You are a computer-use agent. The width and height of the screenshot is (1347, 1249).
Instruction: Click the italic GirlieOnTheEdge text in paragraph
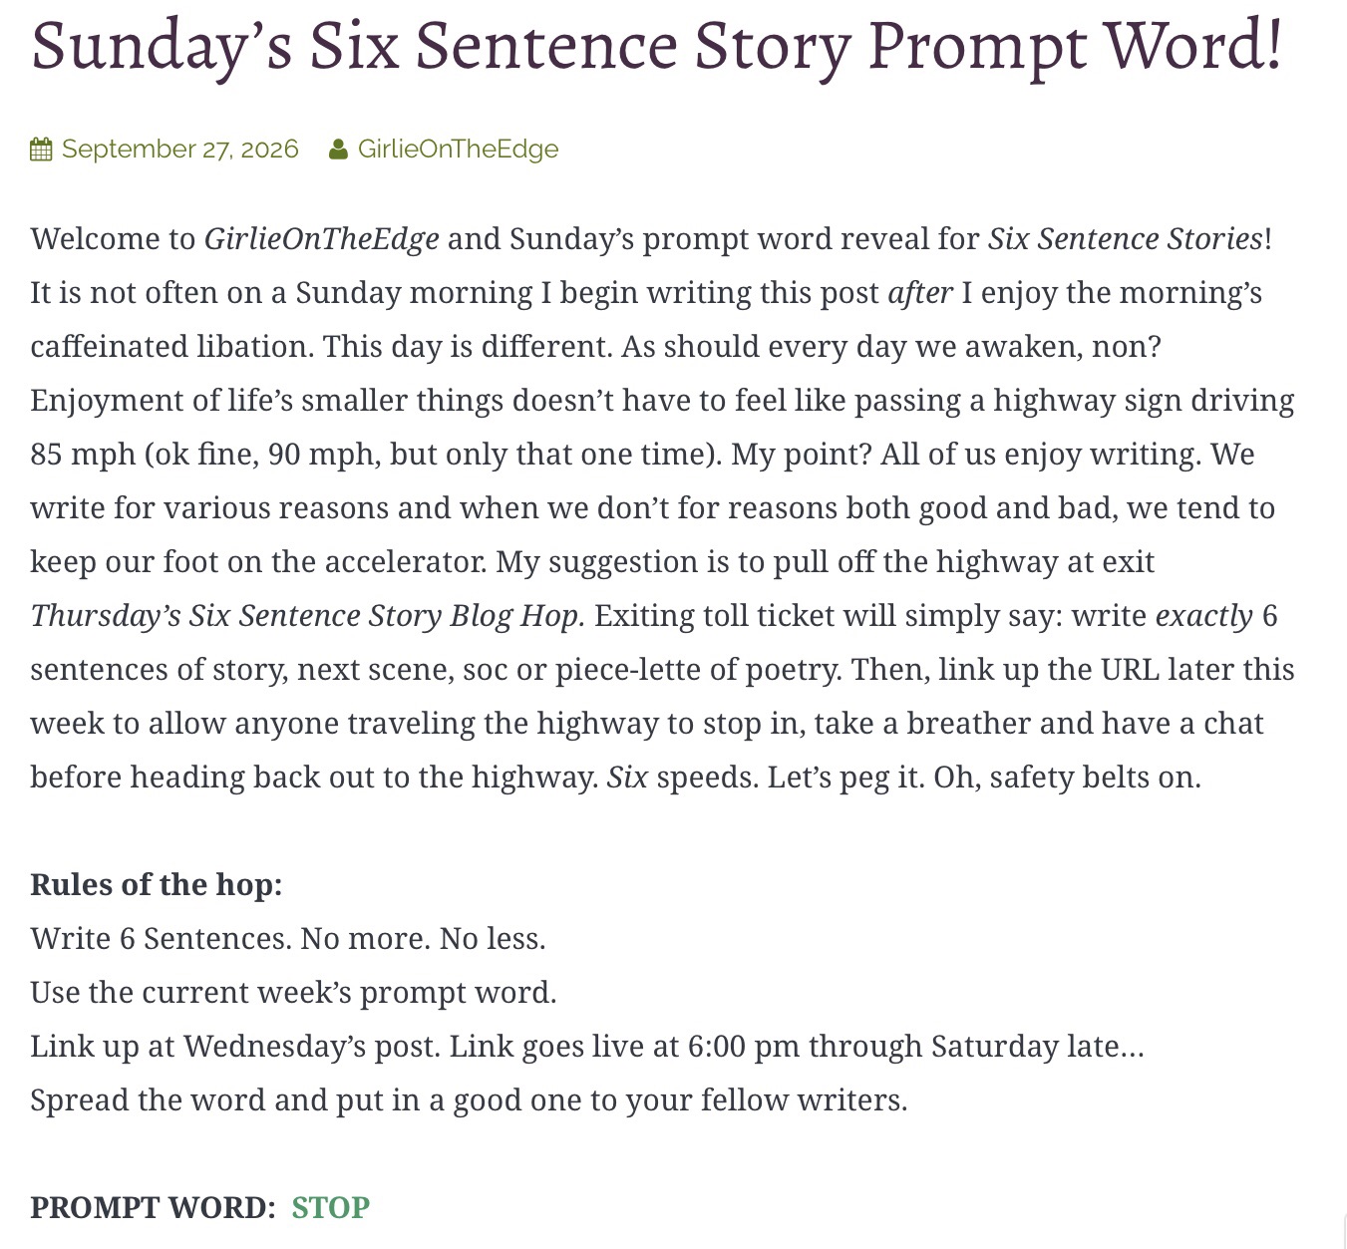coord(322,238)
